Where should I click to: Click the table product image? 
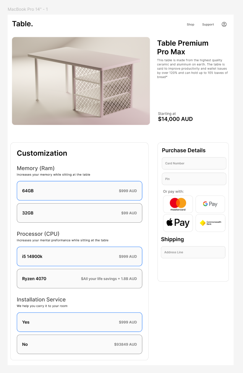click(81, 81)
